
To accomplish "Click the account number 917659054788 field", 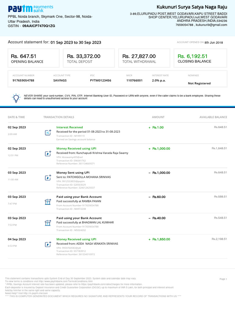I will (23, 80).
